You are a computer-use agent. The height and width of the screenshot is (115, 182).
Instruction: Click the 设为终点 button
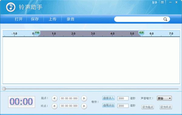(x=166, y=107)
